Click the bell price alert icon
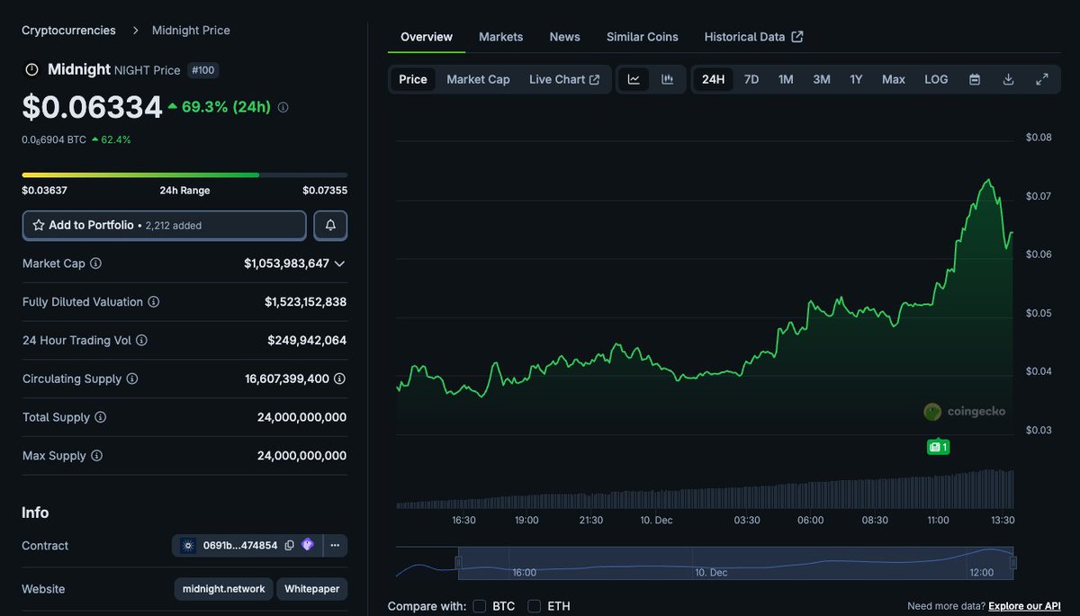The width and height of the screenshot is (1080, 616). 330,226
